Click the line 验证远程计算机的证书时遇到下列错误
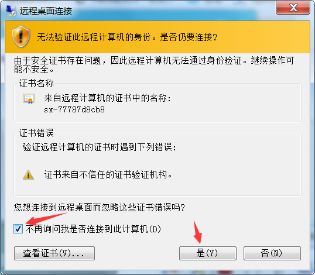 coord(100,147)
